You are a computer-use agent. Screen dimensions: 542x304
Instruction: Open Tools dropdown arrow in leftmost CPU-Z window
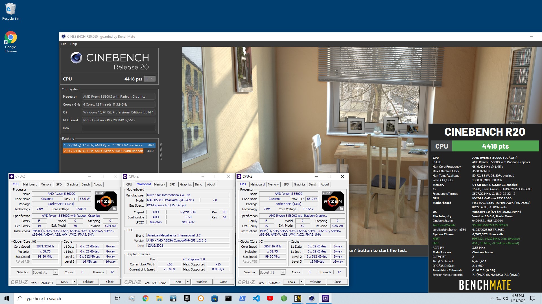74,282
